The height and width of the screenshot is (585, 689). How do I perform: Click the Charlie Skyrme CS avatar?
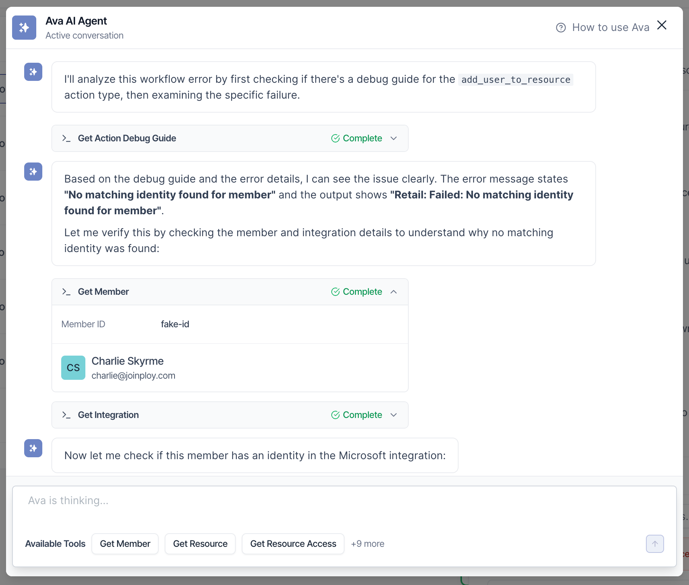pyautogui.click(x=73, y=368)
